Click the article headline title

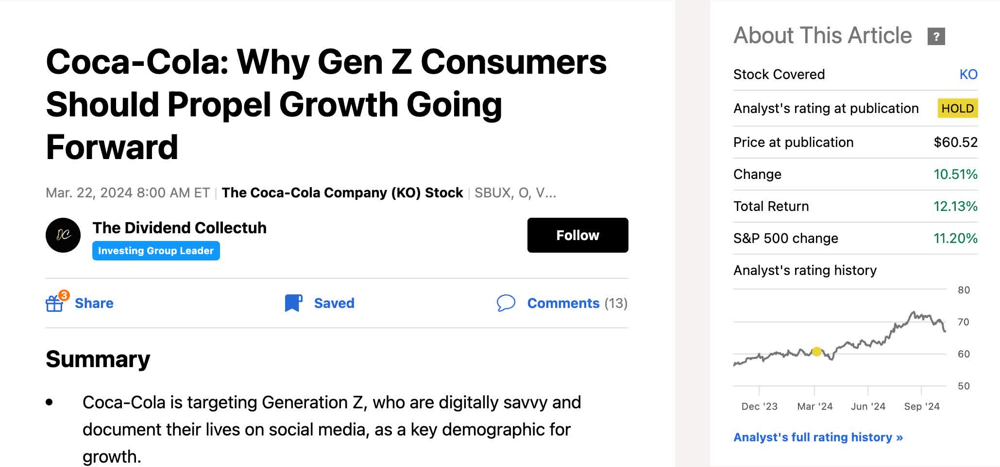(326, 104)
